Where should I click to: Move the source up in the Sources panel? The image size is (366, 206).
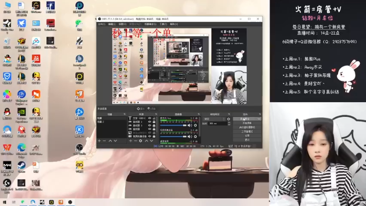point(146,141)
